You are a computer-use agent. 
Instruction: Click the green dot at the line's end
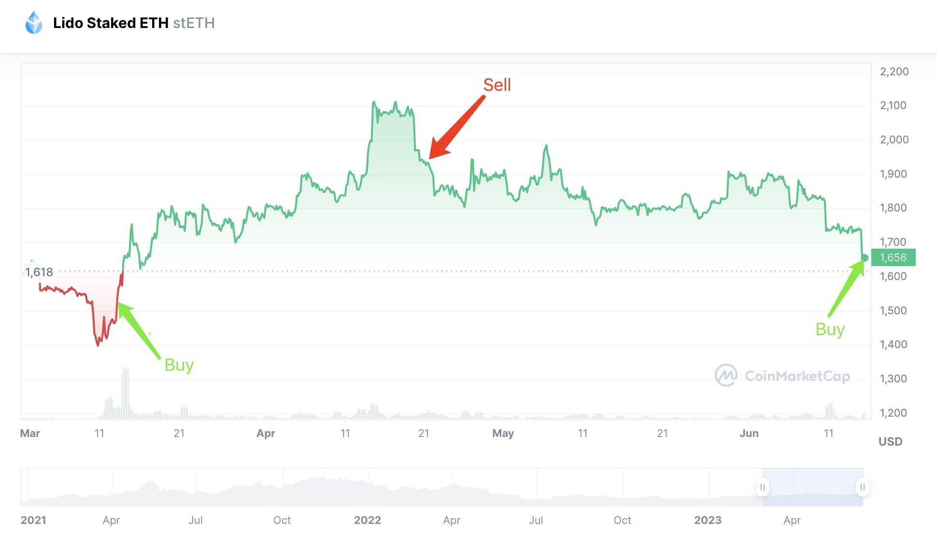click(865, 258)
